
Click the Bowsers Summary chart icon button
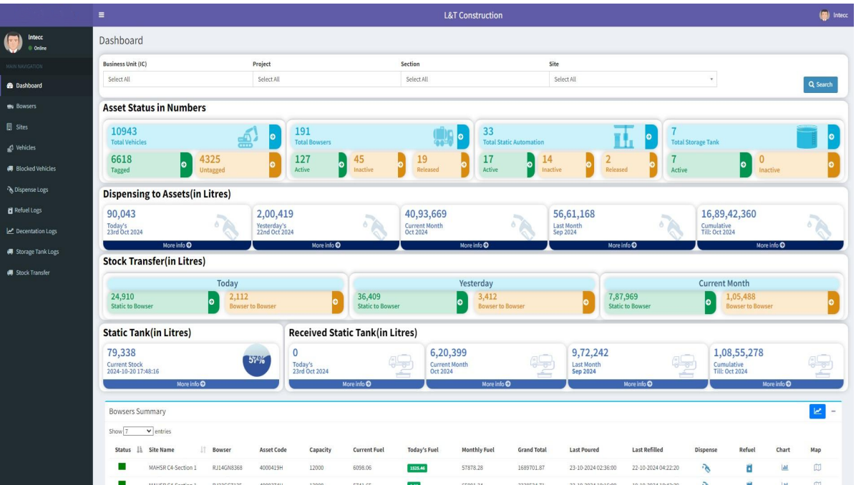[817, 411]
